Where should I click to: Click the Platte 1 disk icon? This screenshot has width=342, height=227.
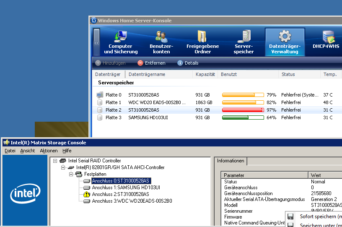[x=100, y=102]
